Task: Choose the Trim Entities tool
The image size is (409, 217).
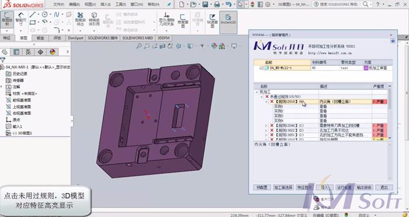Action: click(x=80, y=19)
